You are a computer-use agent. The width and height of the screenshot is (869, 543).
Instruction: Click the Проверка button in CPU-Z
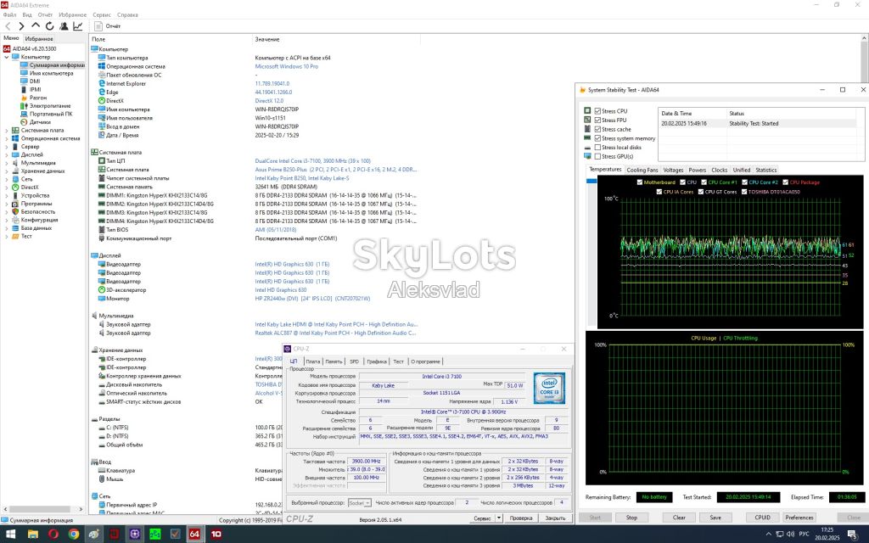(521, 518)
